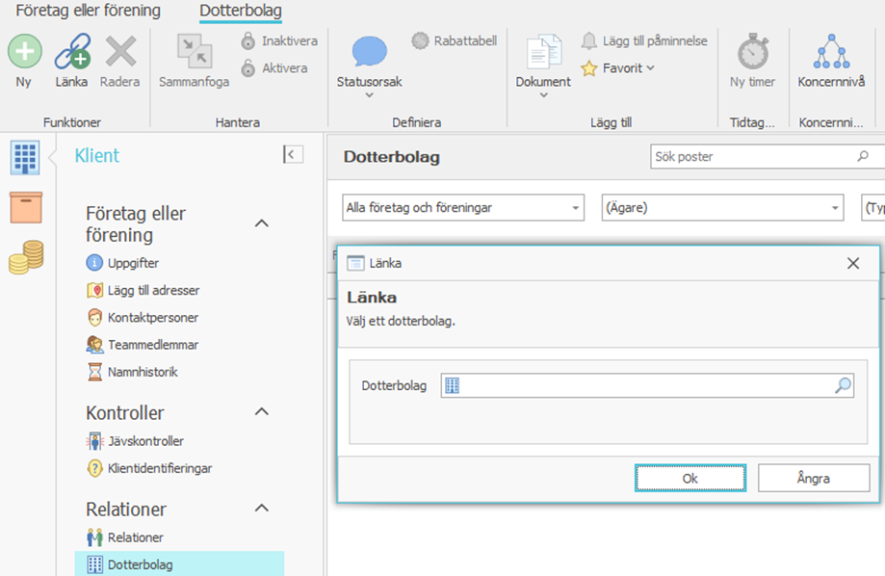Click the Rabattabell gear icon

tap(420, 40)
